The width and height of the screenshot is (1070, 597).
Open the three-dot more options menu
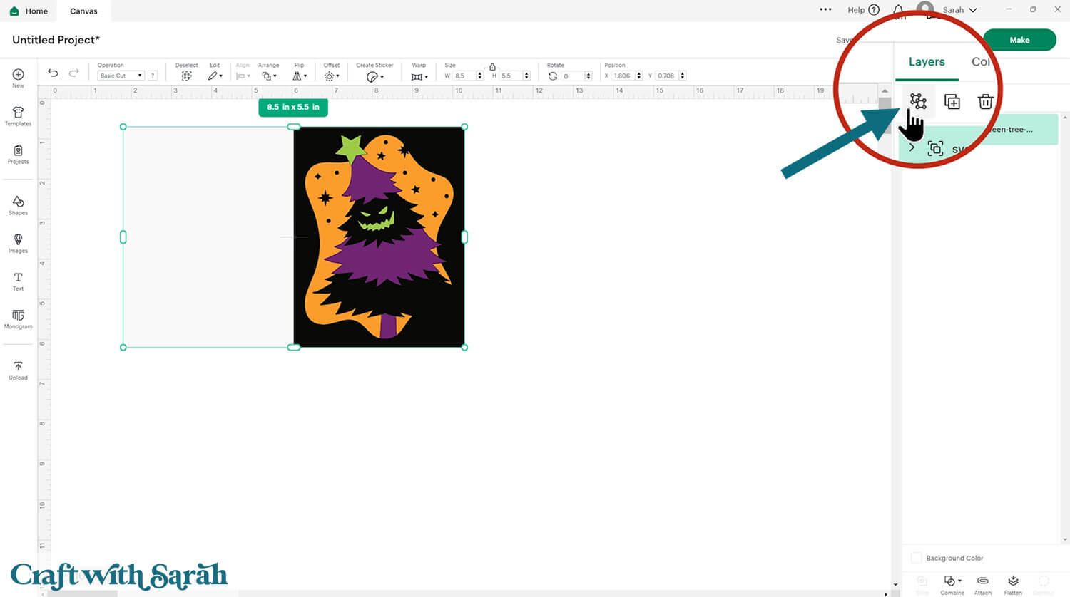click(x=825, y=10)
